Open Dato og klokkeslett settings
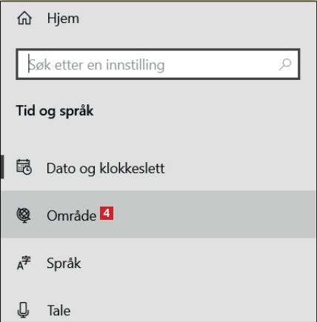Screen dimensions: 317x322 105,169
